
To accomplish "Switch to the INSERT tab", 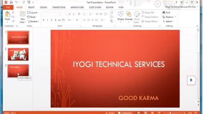I will coord(31,7).
